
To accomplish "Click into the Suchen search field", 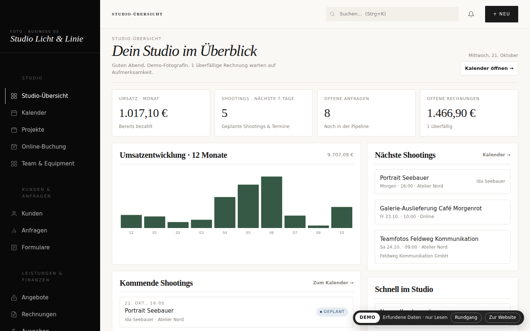I will coord(392,14).
